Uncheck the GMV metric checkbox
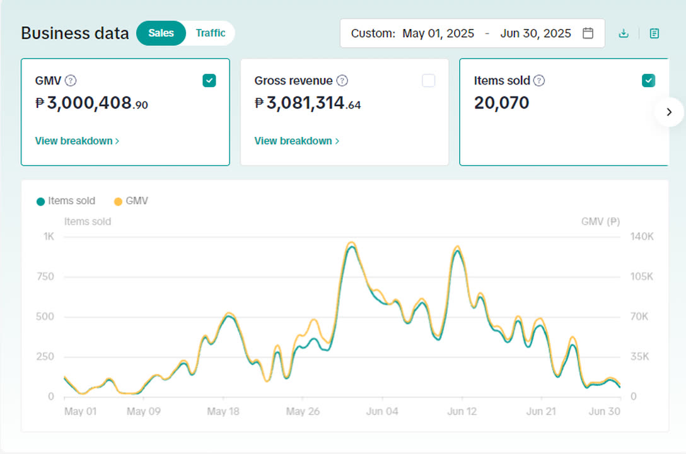686x454 pixels. (209, 81)
